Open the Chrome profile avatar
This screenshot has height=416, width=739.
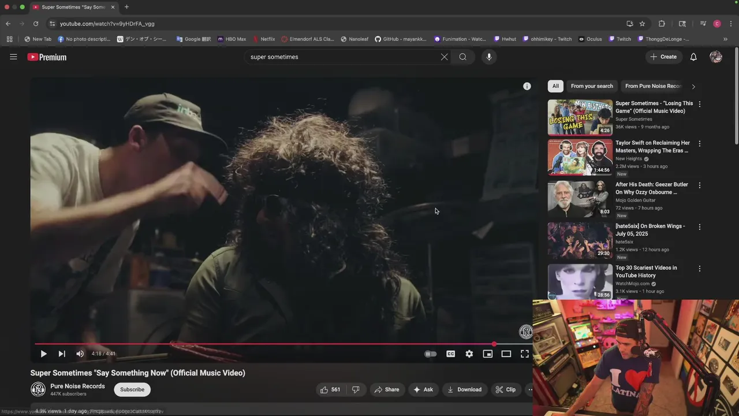[717, 24]
